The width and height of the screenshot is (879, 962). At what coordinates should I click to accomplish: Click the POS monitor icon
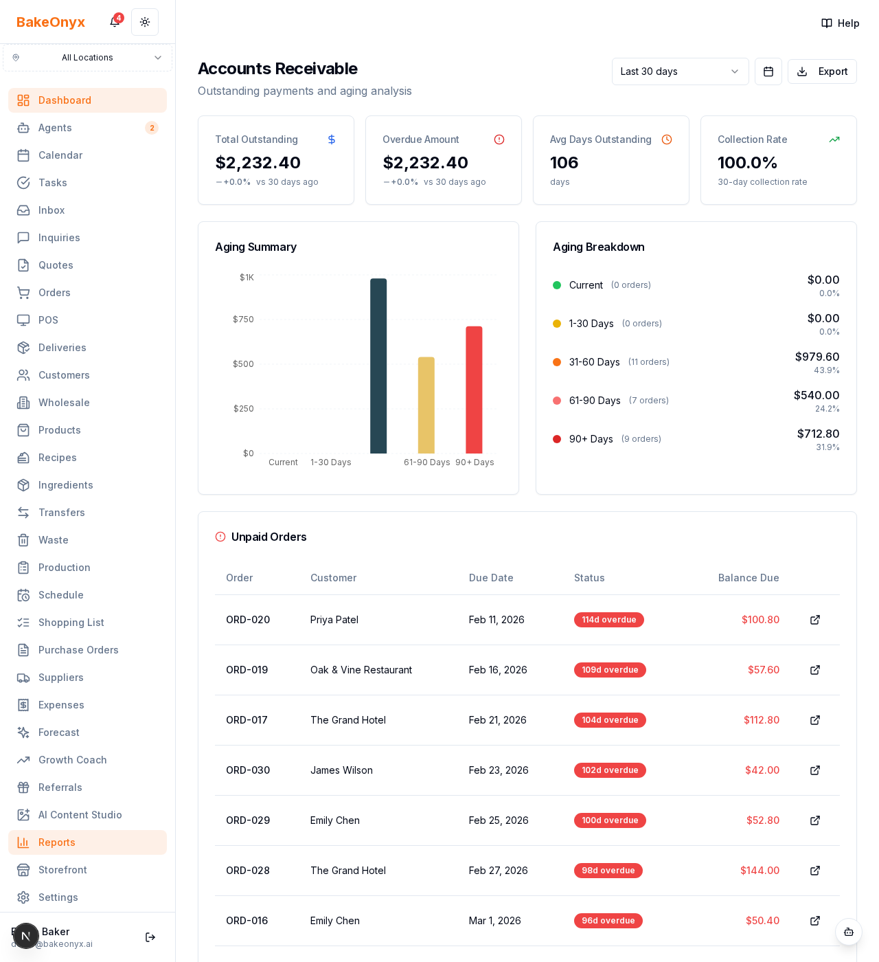tap(23, 320)
